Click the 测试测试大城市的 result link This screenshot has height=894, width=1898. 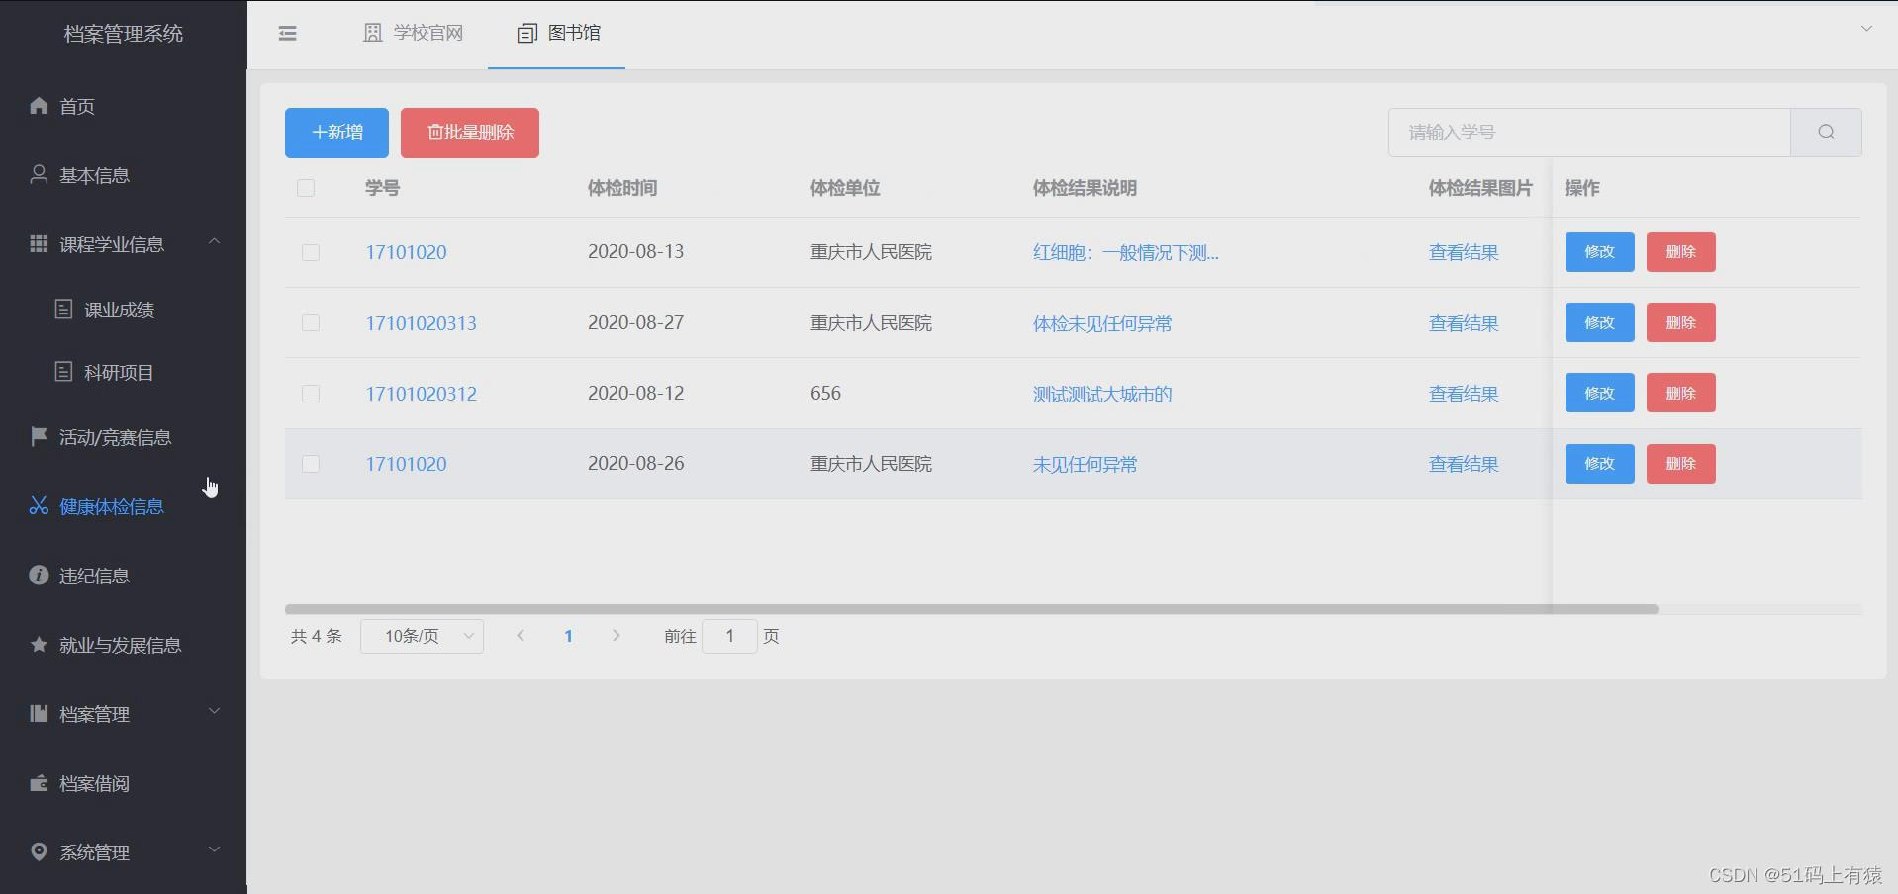pyautogui.click(x=1101, y=394)
